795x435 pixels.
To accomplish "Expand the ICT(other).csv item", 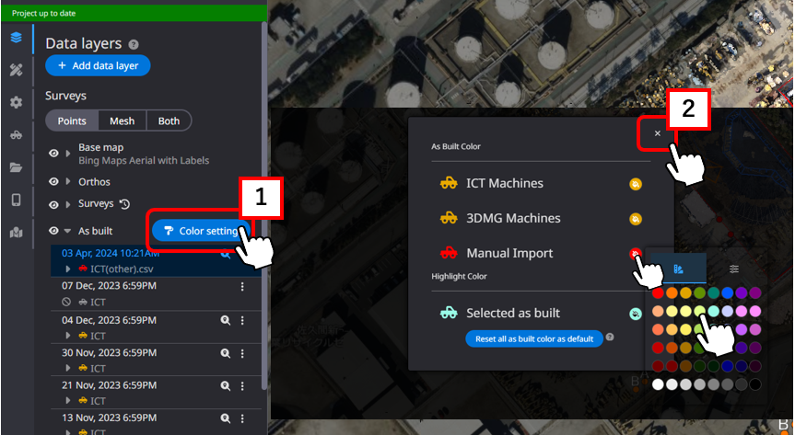I will 67,269.
